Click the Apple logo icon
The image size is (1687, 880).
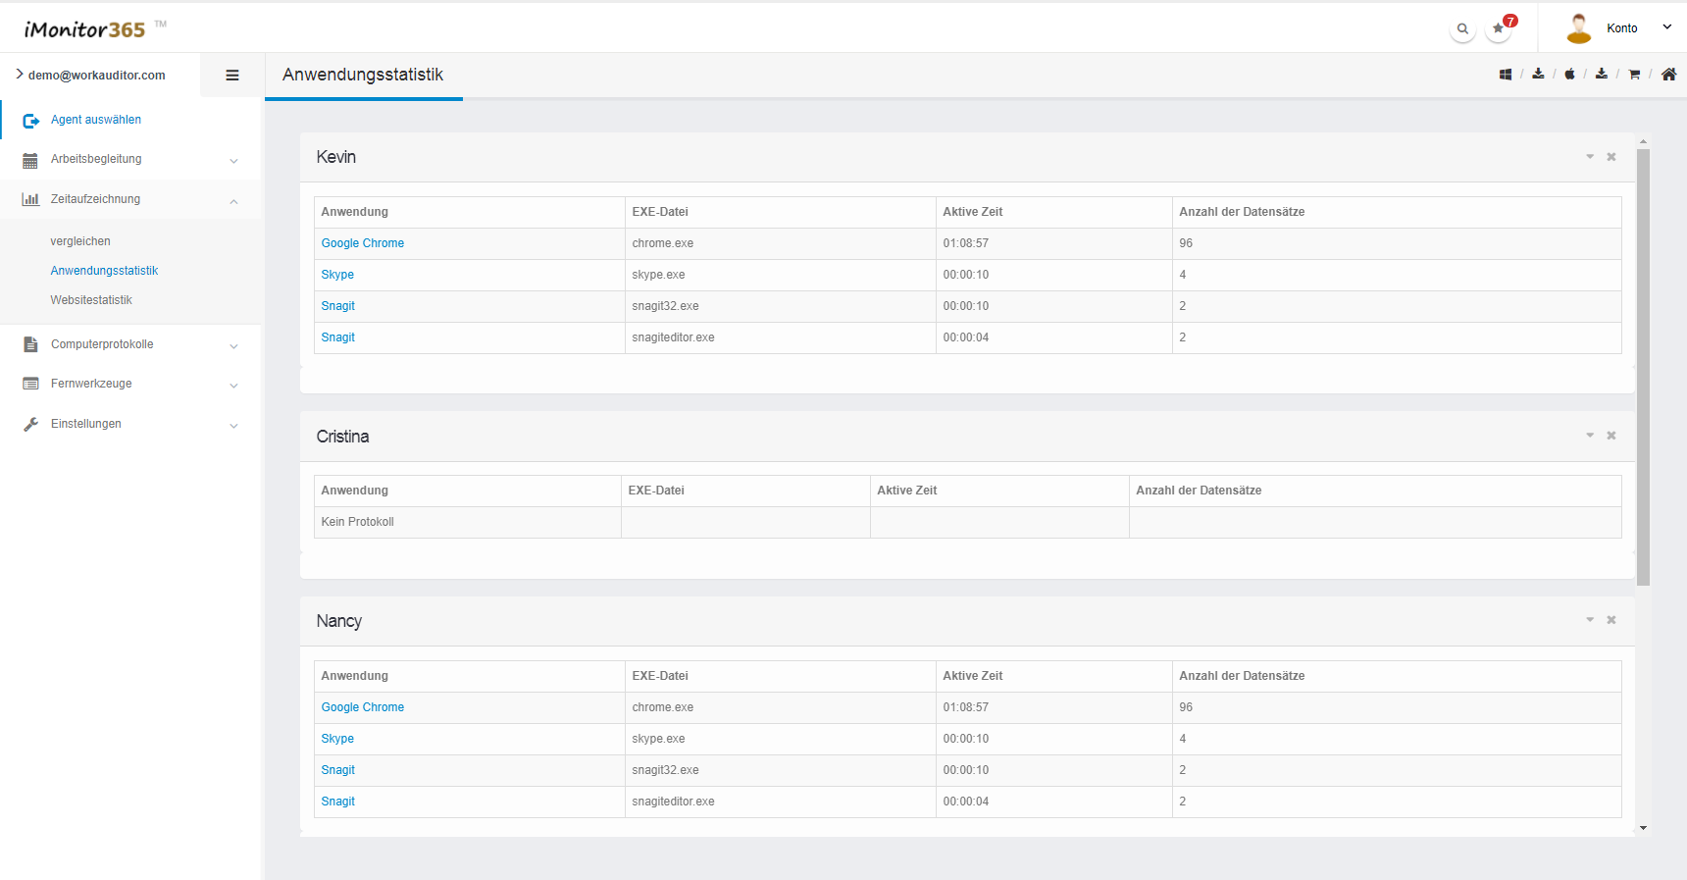1569,75
